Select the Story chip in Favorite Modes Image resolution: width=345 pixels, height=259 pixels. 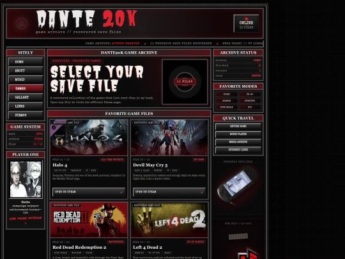[x=227, y=95]
